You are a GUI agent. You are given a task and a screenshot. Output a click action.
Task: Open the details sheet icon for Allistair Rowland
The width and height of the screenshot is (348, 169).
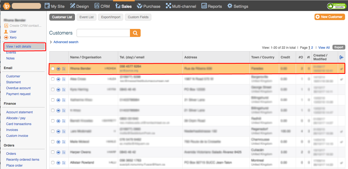click(64, 163)
